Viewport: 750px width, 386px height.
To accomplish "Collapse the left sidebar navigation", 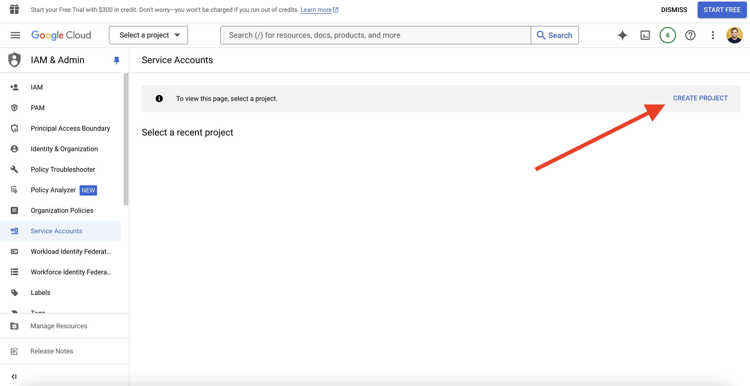I will tap(14, 377).
